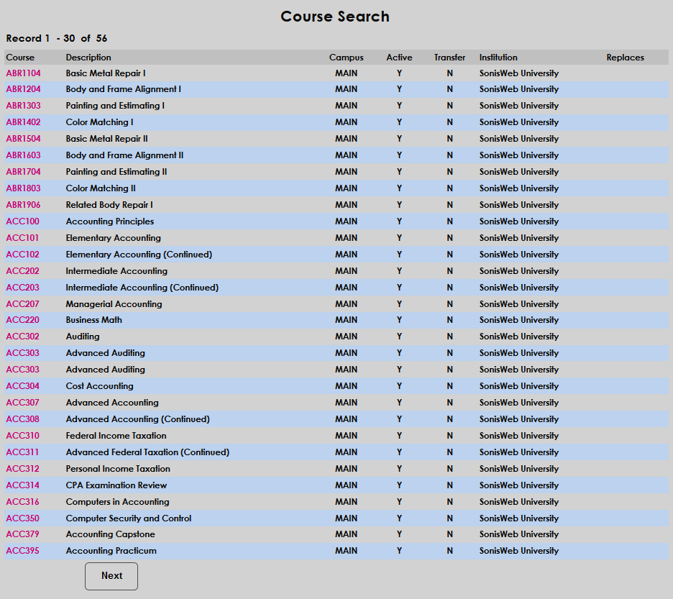Sort by the Description column header
Viewport: 673px width, 599px height.
(x=87, y=57)
